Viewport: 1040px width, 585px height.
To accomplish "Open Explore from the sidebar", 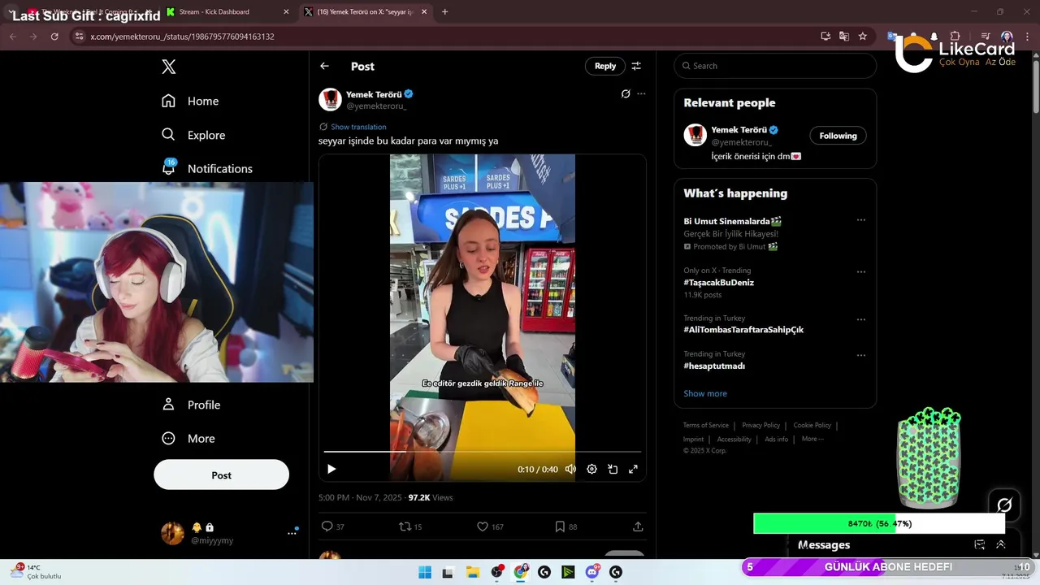I will click(x=193, y=135).
